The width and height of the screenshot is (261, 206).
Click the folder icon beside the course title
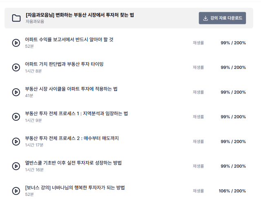tap(16, 18)
